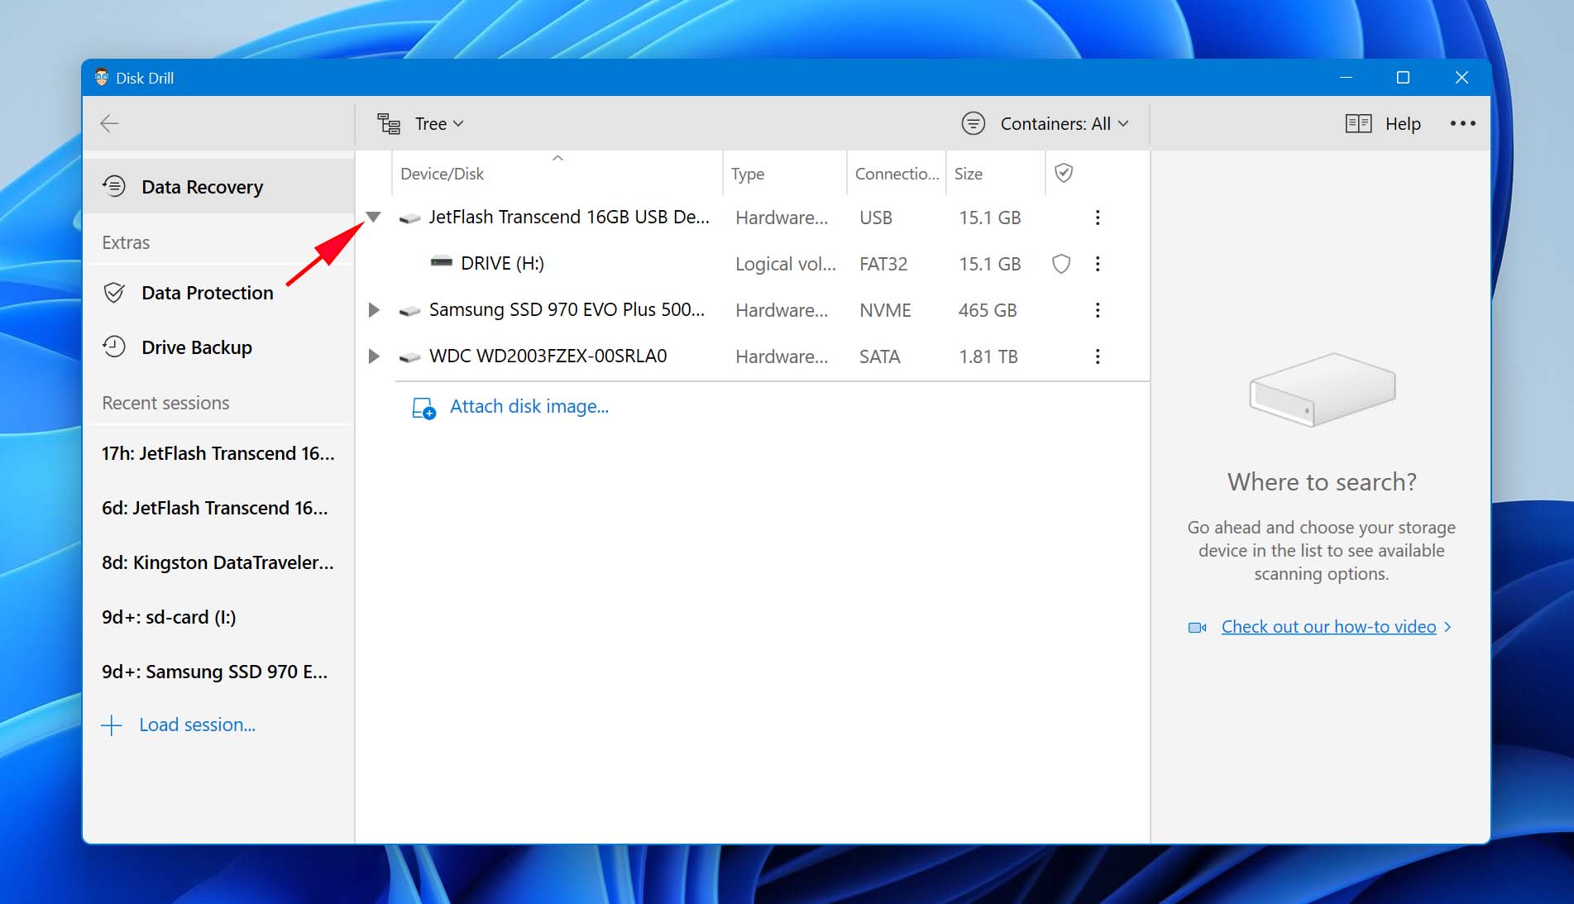Click the Samsung SSD drive icon

[x=409, y=311]
